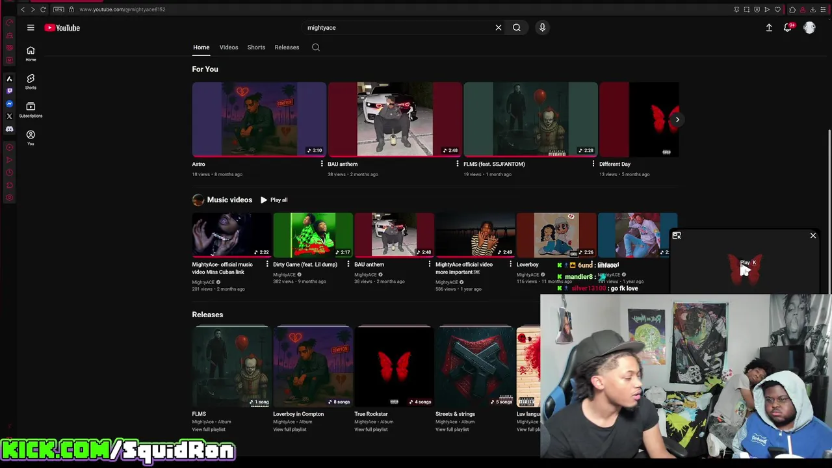
Task: Open options for BAU anthem music video
Action: (x=430, y=265)
